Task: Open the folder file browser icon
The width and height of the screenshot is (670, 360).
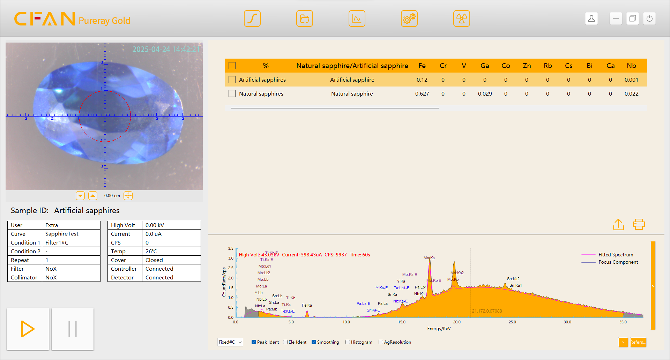Action: (304, 18)
